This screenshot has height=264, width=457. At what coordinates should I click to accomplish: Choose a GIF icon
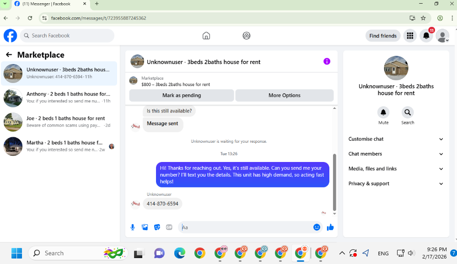[x=169, y=227]
